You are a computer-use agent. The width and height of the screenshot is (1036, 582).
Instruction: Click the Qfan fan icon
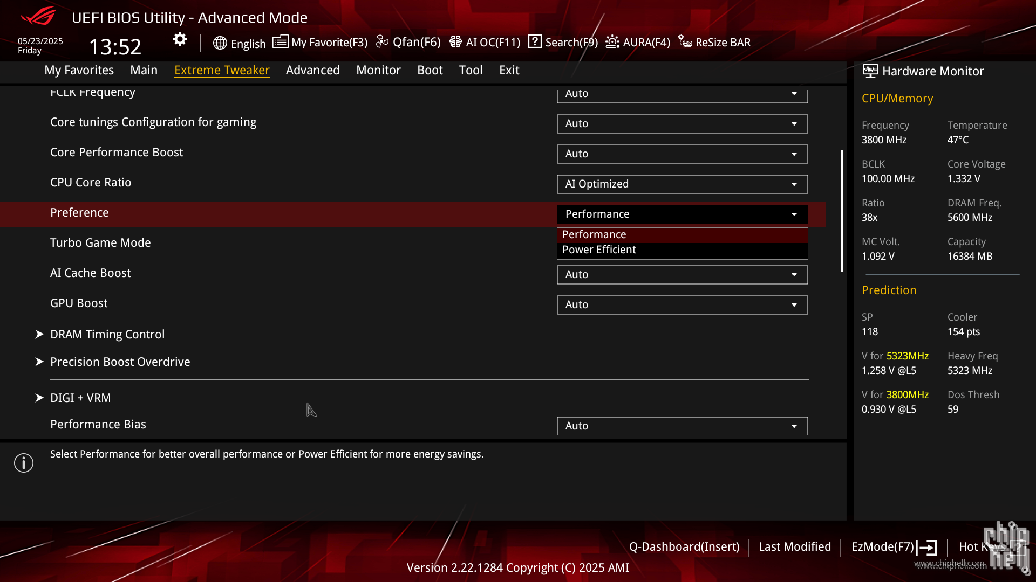pyautogui.click(x=382, y=41)
